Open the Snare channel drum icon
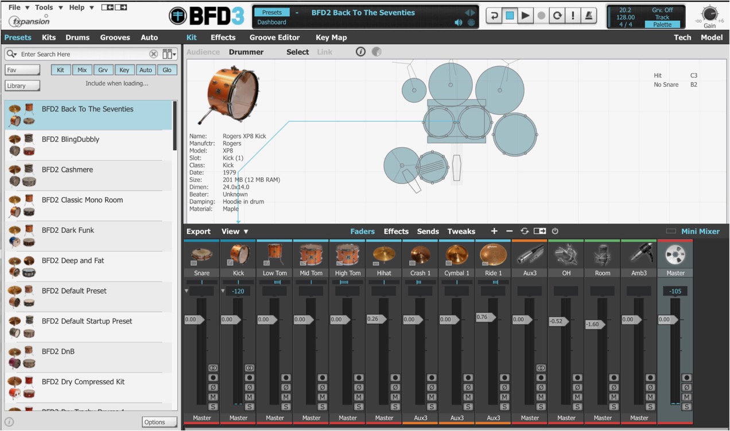Screen dimensions: 730x431 click(202, 254)
